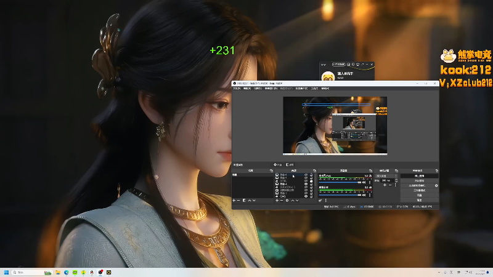Remove the selected scene with the minus icon
493x277 pixels.
click(x=238, y=201)
